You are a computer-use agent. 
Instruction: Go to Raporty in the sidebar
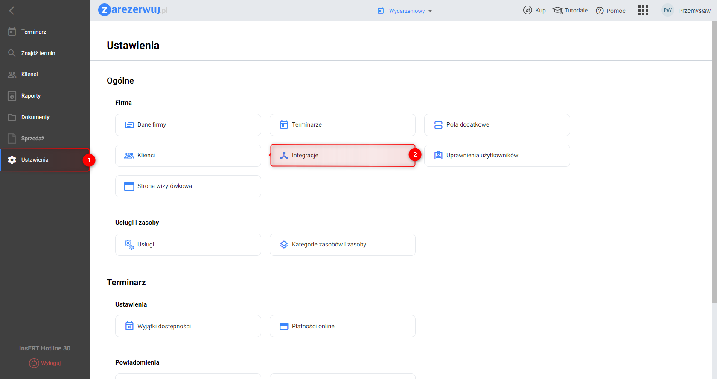click(31, 96)
